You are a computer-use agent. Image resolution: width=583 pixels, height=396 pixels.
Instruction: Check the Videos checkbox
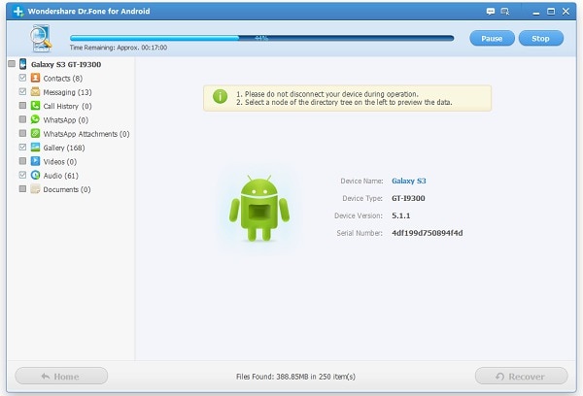coord(22,161)
